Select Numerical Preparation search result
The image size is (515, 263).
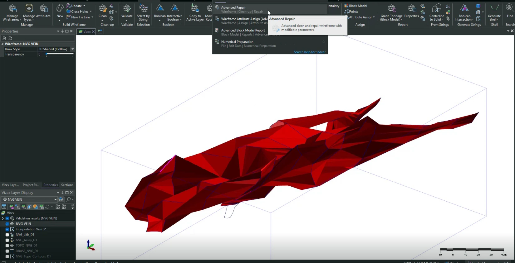[x=270, y=44]
